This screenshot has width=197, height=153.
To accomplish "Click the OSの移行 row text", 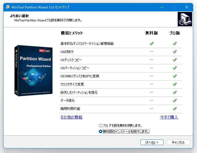I will pos(67,52).
